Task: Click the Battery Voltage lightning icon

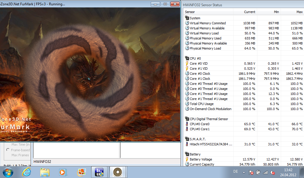Action: point(187,159)
